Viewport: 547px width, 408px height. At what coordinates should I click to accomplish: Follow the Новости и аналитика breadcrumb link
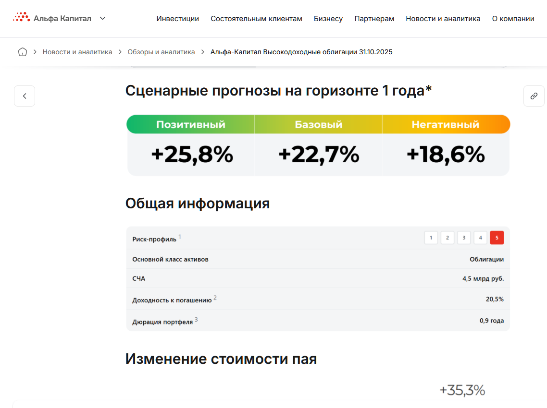click(77, 52)
